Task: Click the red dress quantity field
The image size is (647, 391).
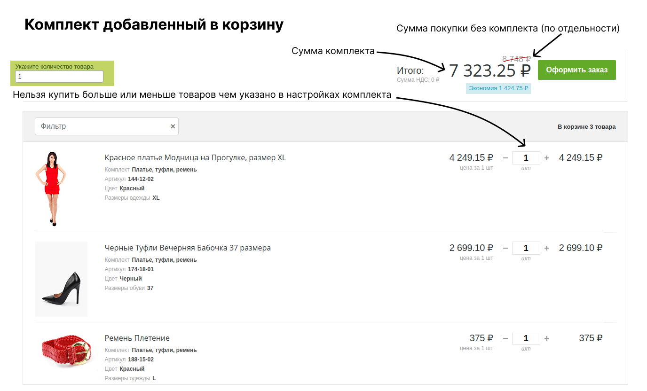Action: point(526,158)
